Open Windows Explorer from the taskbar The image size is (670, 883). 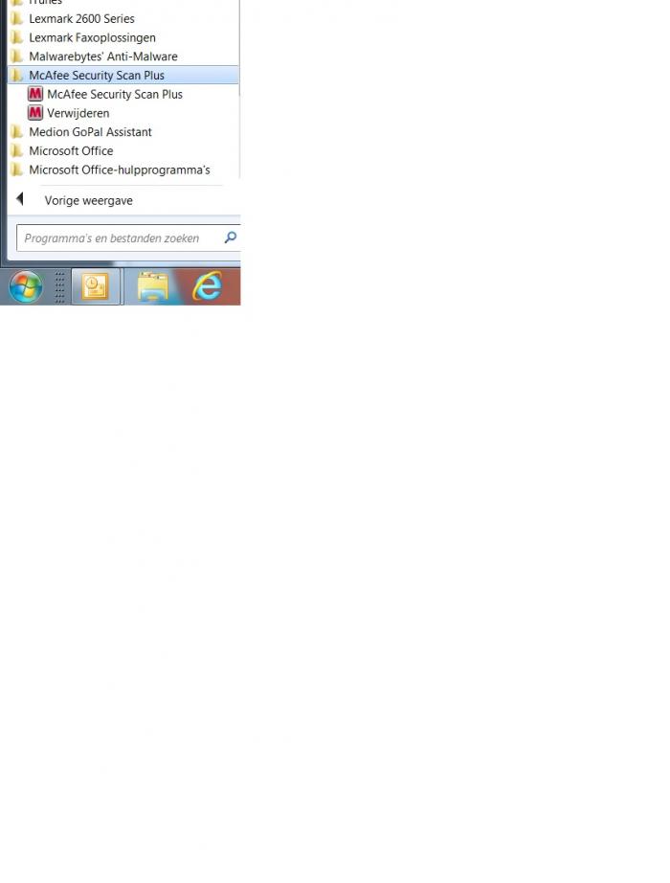pyautogui.click(x=152, y=286)
